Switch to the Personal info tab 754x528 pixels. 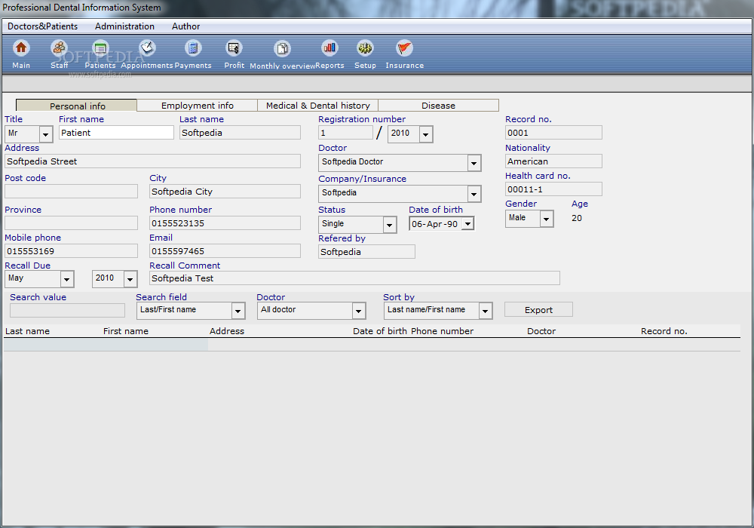[x=77, y=106]
